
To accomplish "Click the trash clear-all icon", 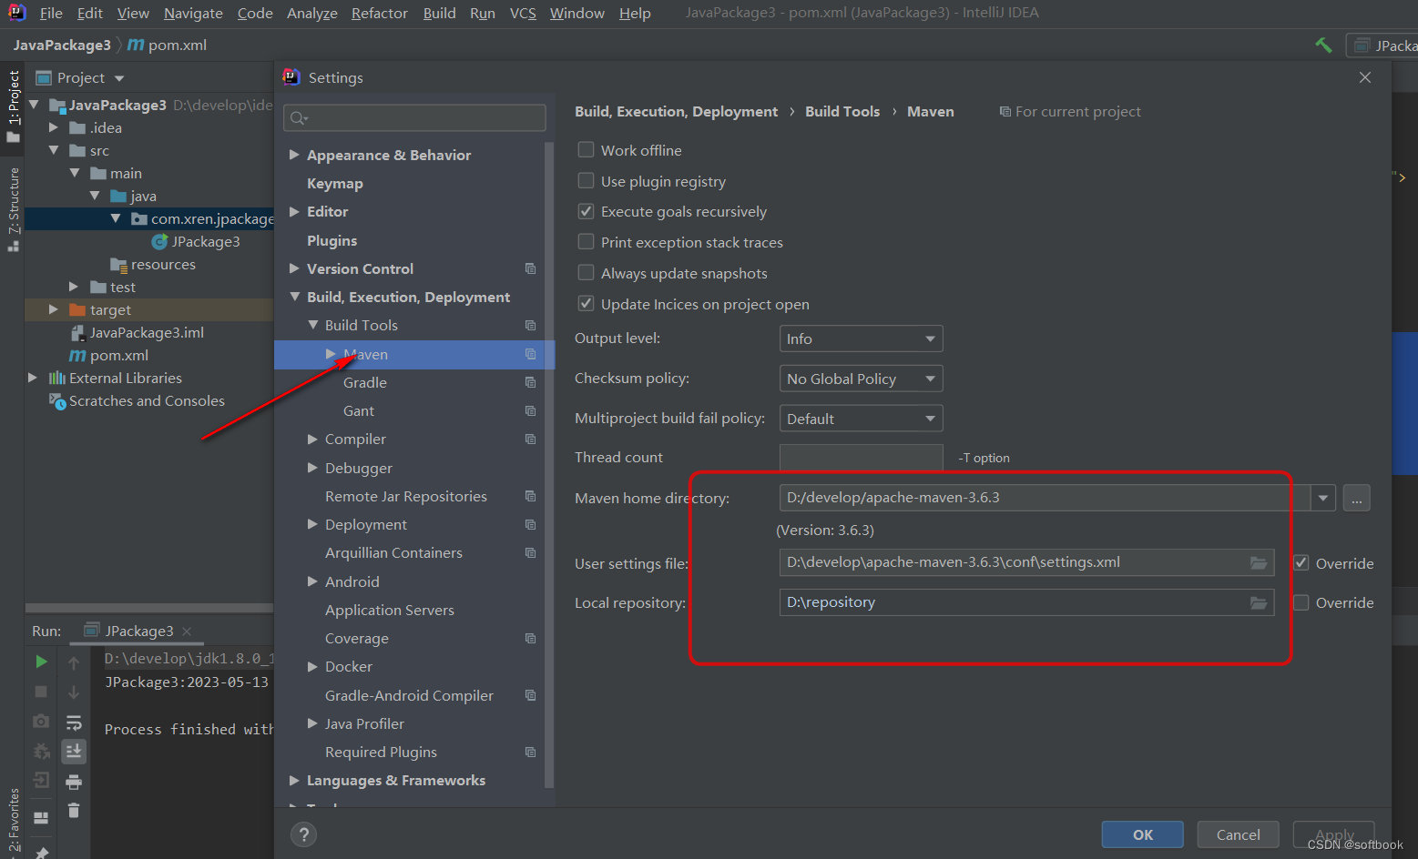I will (x=74, y=810).
